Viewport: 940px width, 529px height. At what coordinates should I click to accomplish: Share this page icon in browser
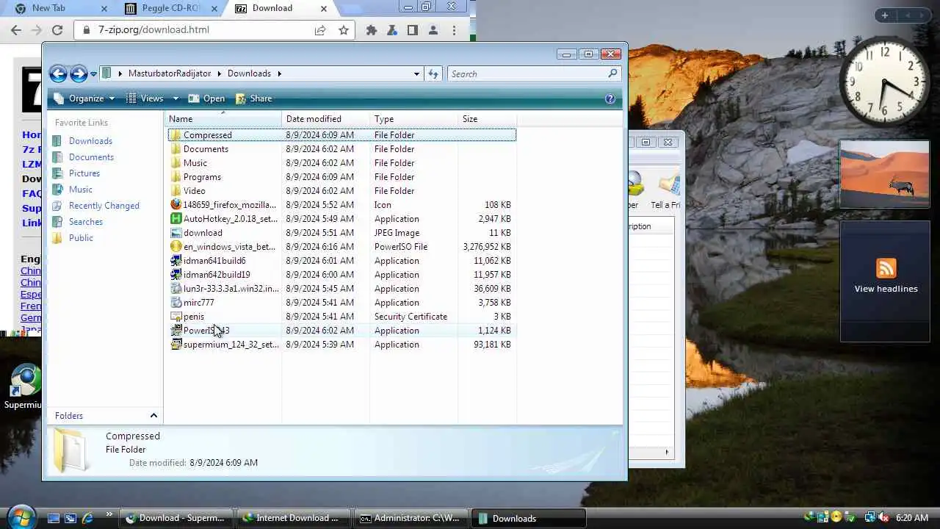click(x=320, y=30)
